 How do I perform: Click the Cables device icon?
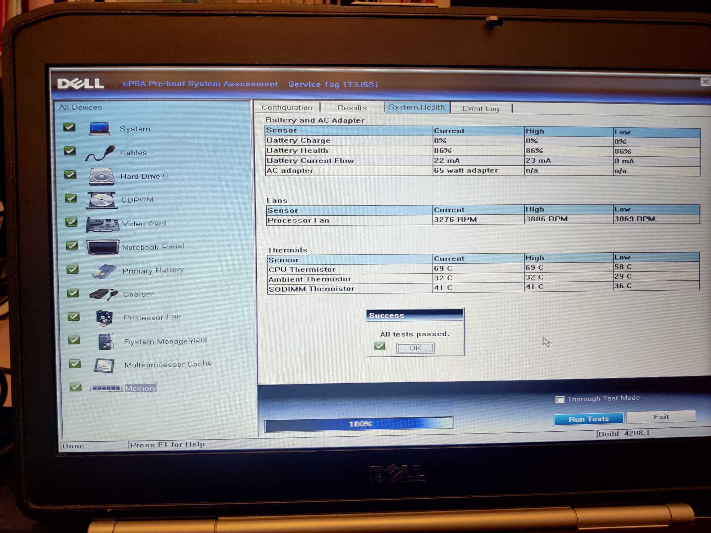point(101,153)
